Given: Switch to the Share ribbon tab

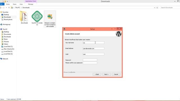Looking at the screenshot, I should click(x=14, y=4).
